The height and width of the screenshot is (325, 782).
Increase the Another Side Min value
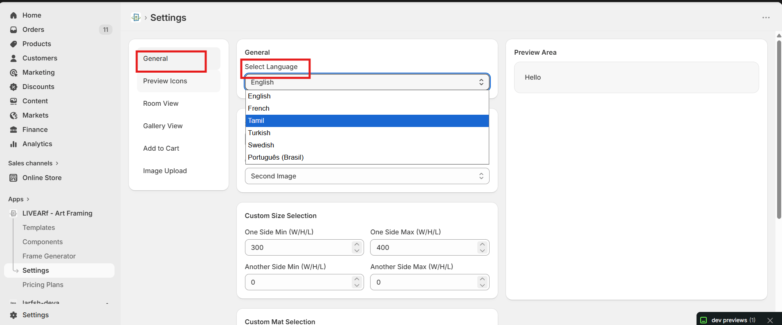(x=357, y=279)
